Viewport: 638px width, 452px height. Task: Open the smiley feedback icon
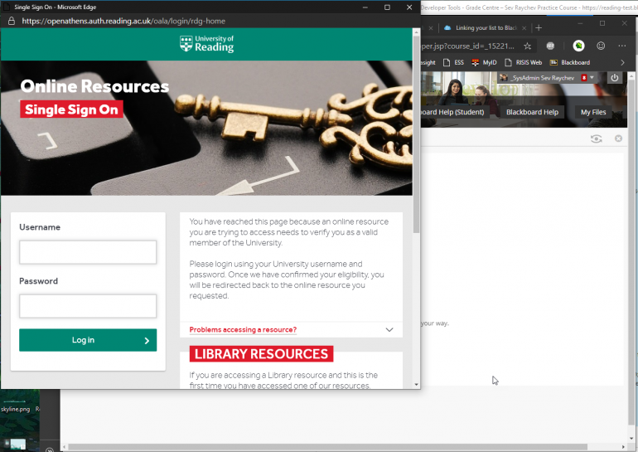click(601, 46)
